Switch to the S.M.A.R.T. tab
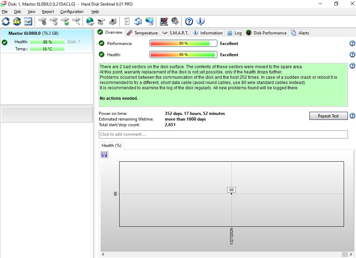 175,33
